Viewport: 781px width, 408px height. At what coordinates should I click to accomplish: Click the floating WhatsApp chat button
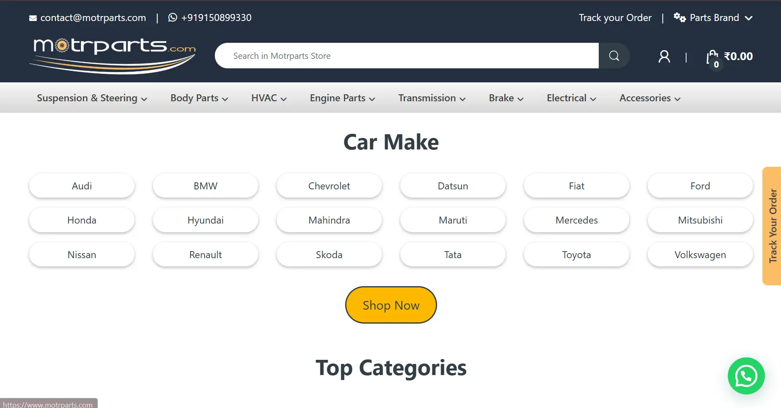point(746,376)
